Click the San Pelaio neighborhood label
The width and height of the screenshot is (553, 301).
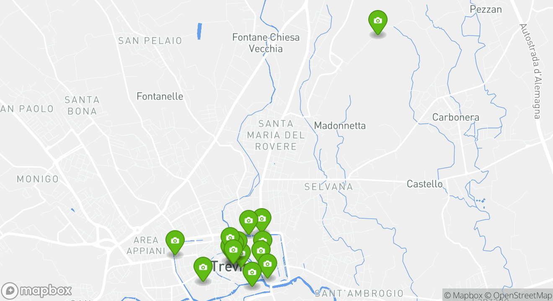pyautogui.click(x=150, y=41)
